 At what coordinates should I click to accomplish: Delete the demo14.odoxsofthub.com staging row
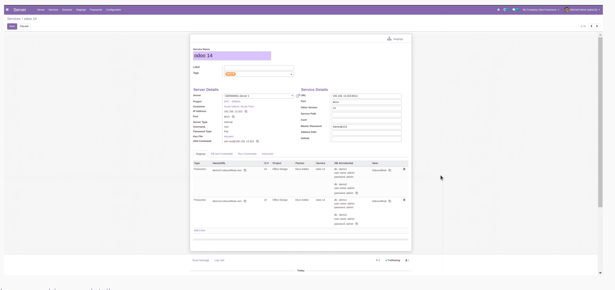pos(404,169)
